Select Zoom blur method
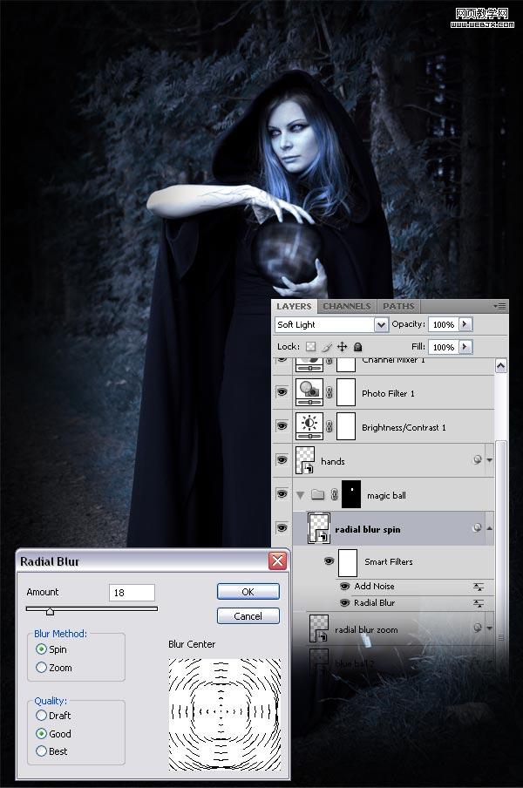Viewport: 523px width, 788px height. coord(41,668)
